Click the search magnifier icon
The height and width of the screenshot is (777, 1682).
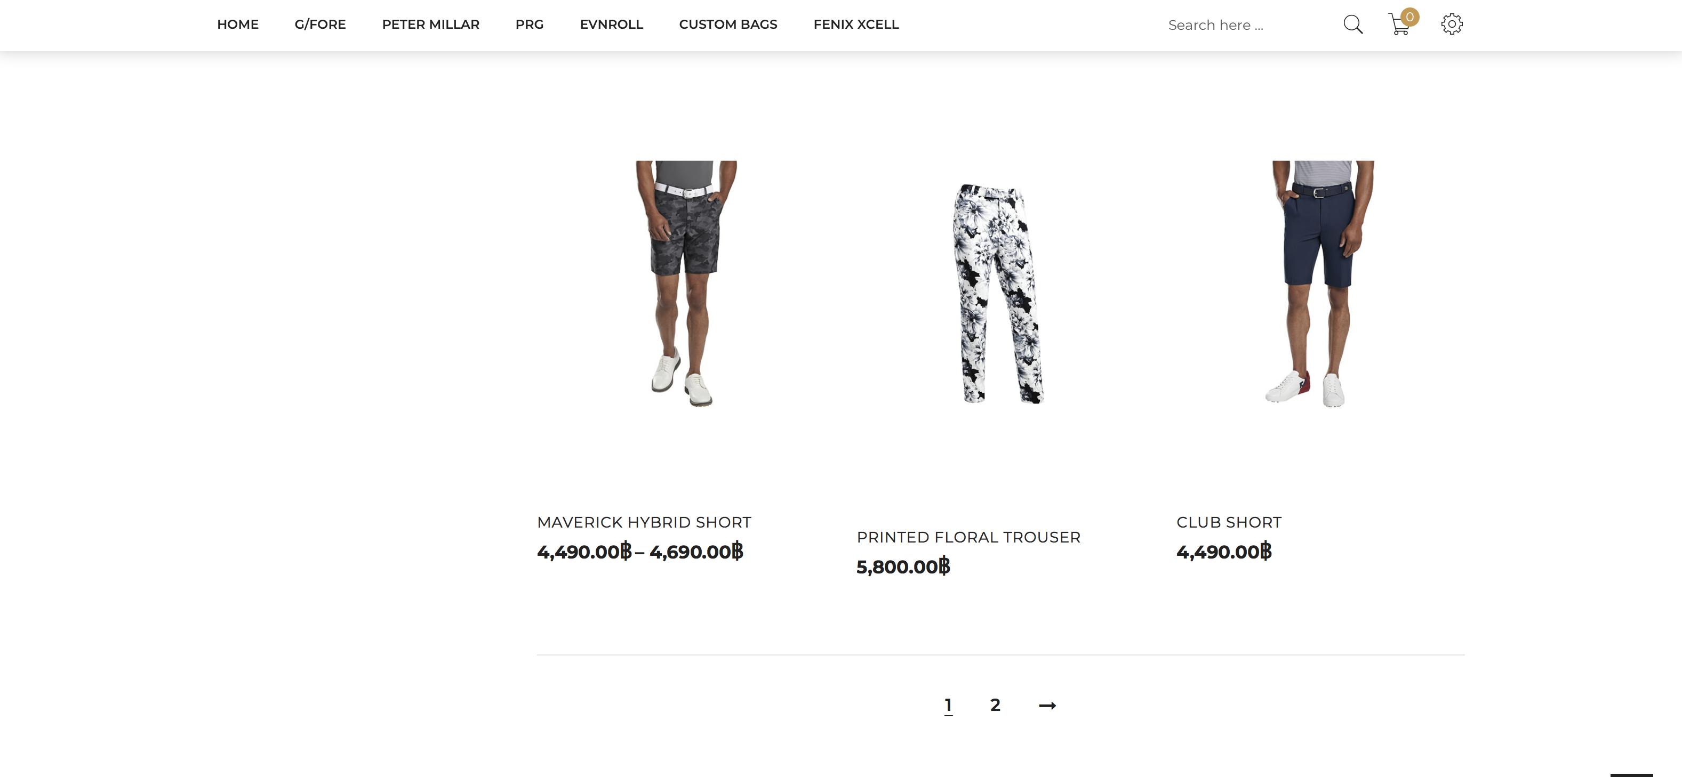(1352, 25)
